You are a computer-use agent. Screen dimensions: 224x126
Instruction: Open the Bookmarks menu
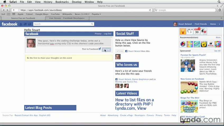pos(62,2)
